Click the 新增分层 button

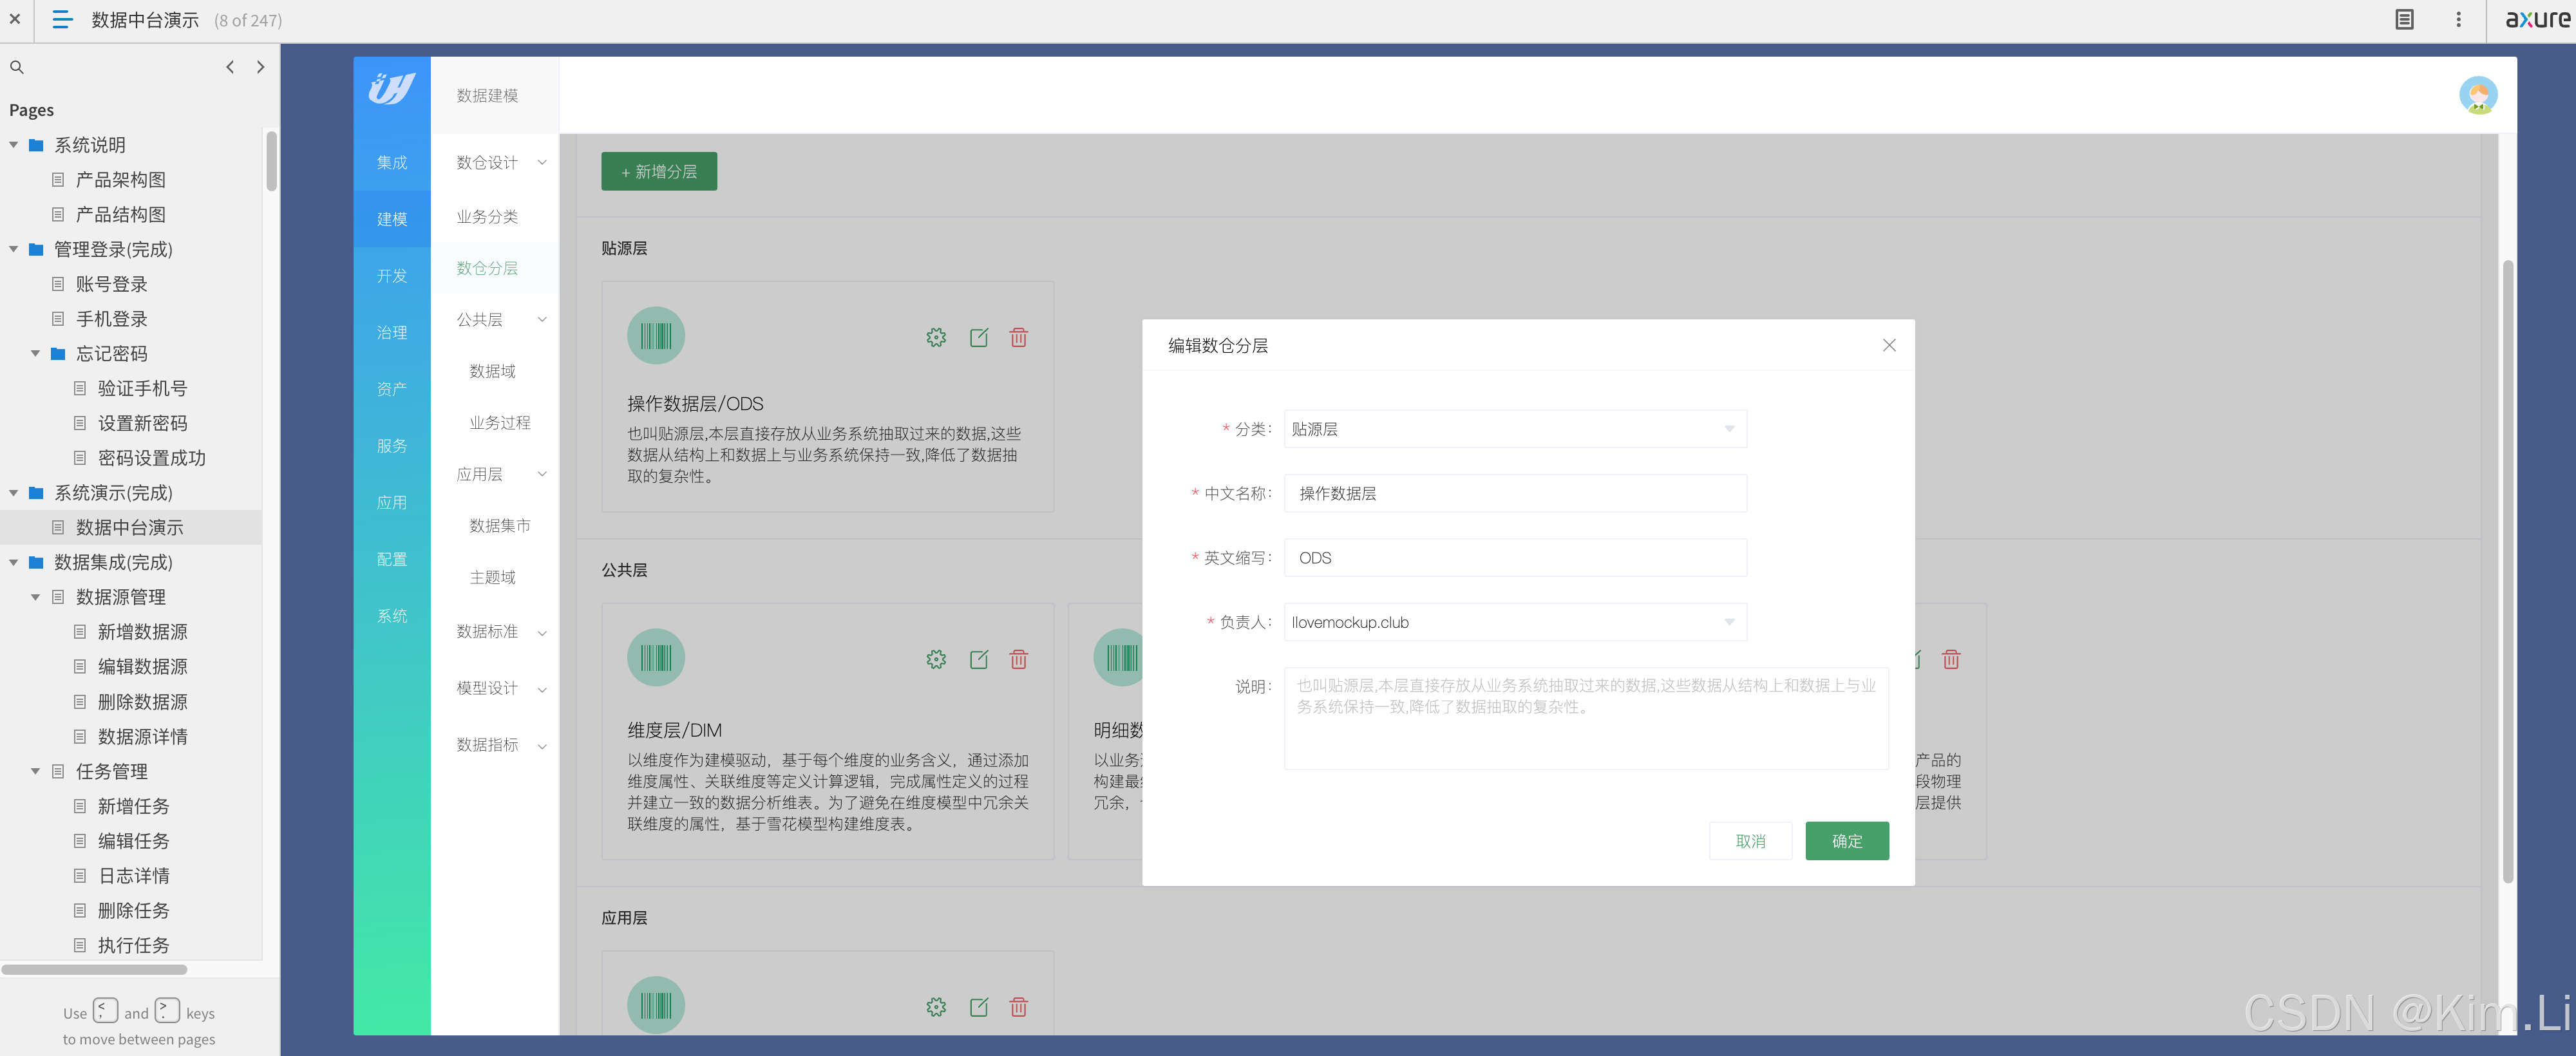[x=659, y=172]
